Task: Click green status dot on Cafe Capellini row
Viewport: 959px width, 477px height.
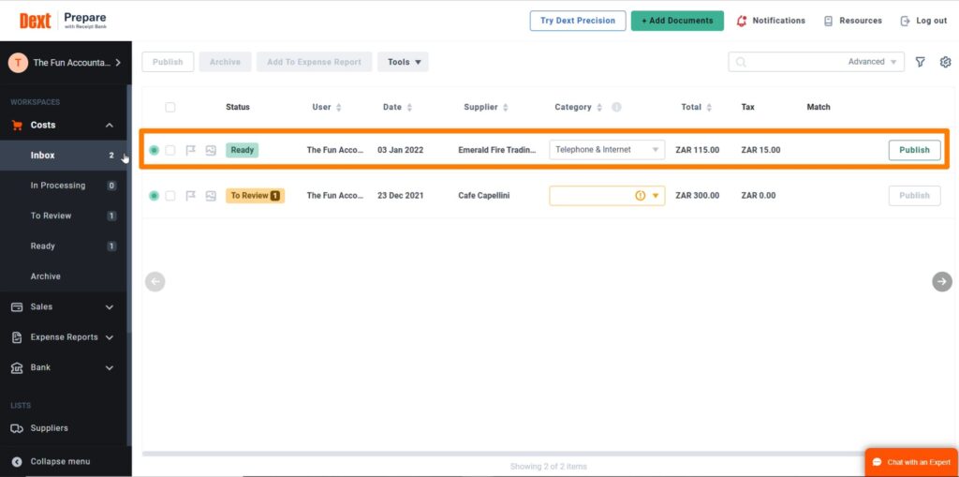Action: [x=155, y=196]
